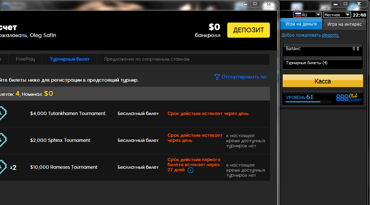Maximize the cashier account window
Image resolution: width=370 pixels, height=205 pixels.
[255, 4]
